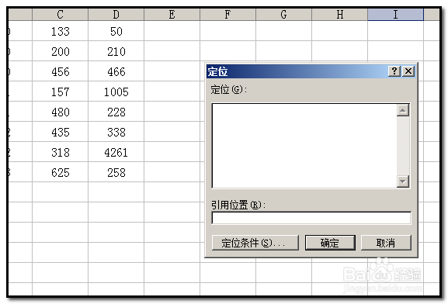The image size is (448, 304).
Task: Select column D header
Action: pyautogui.click(x=116, y=15)
